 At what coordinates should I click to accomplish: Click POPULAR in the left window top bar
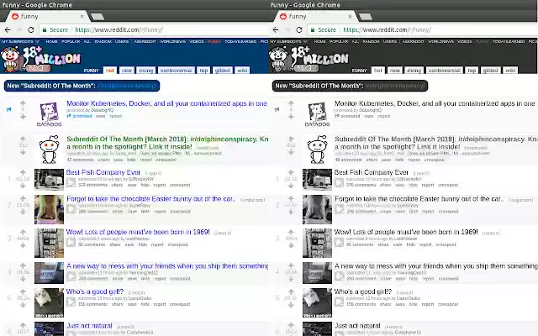[x=71, y=41]
